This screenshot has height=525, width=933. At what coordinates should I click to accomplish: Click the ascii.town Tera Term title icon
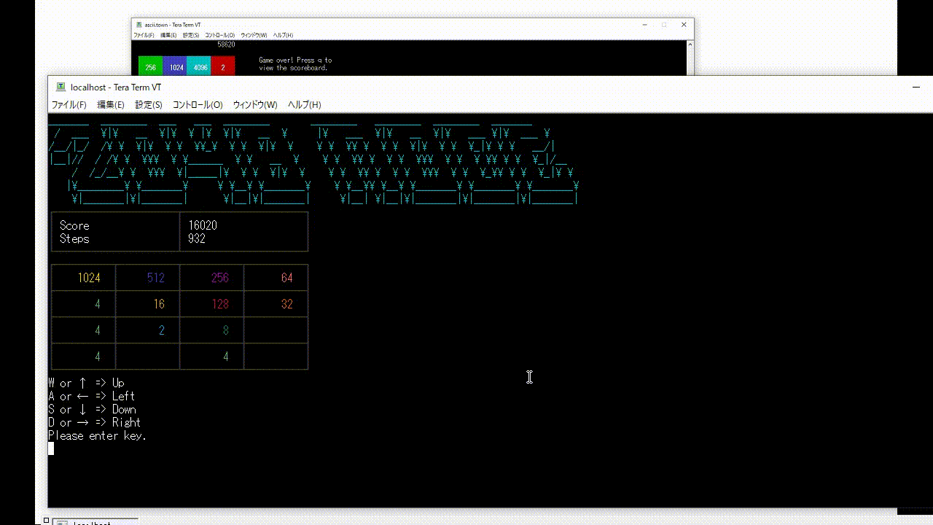coord(138,25)
